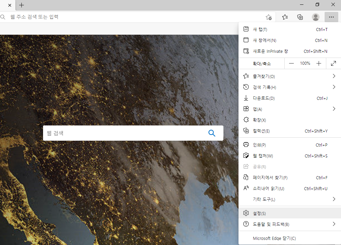Click the InPrivate window icon
This screenshot has height=245, width=341.
(246, 51)
